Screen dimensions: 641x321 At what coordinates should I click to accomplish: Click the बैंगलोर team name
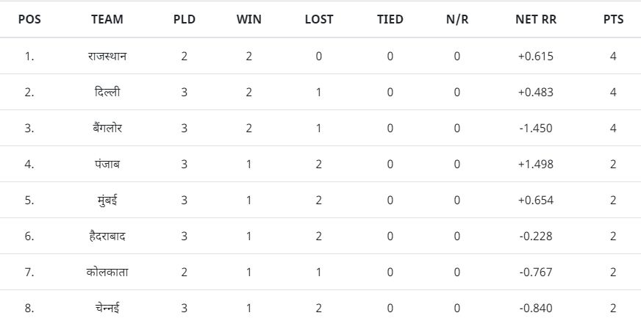[107, 128]
